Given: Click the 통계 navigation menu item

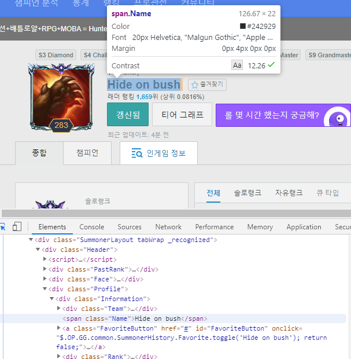Looking at the screenshot, I should [80, 3].
